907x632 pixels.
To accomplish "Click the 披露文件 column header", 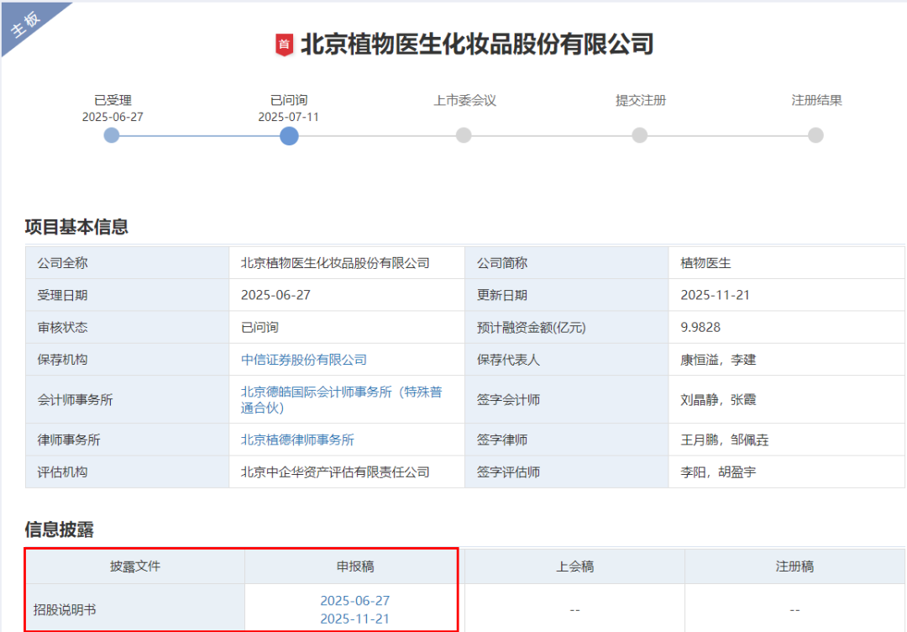I will tap(135, 566).
